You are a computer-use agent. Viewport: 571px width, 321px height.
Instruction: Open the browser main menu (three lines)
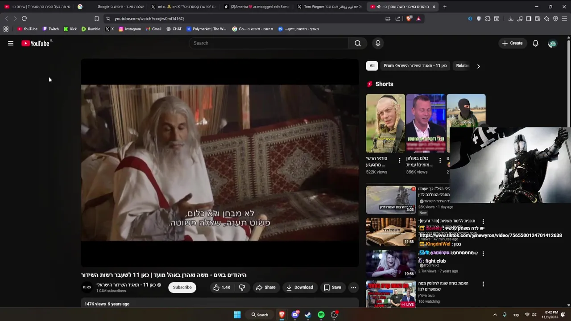(564, 19)
